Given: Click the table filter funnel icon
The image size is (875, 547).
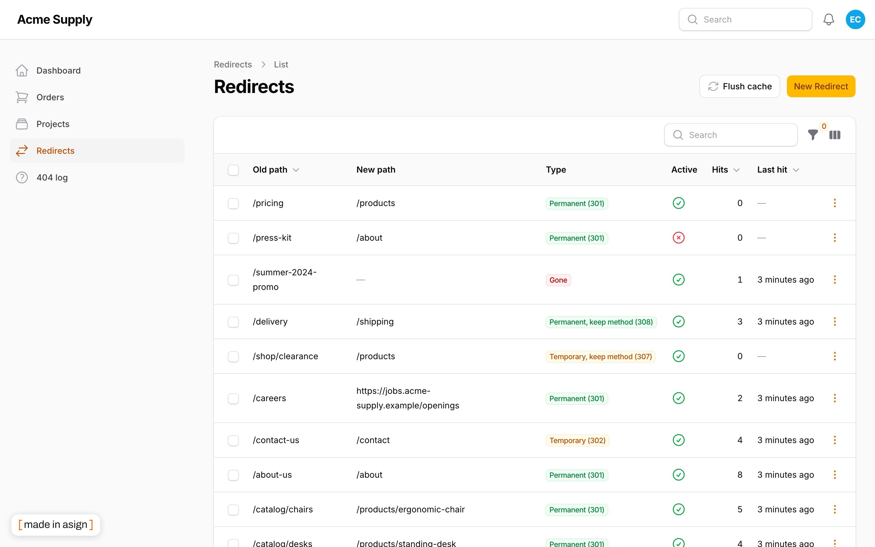Looking at the screenshot, I should click(x=813, y=135).
